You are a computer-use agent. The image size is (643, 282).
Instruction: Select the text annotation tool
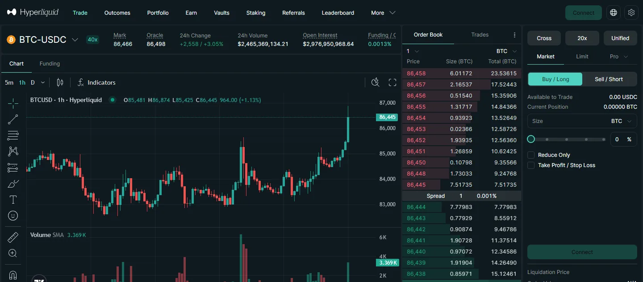click(13, 200)
